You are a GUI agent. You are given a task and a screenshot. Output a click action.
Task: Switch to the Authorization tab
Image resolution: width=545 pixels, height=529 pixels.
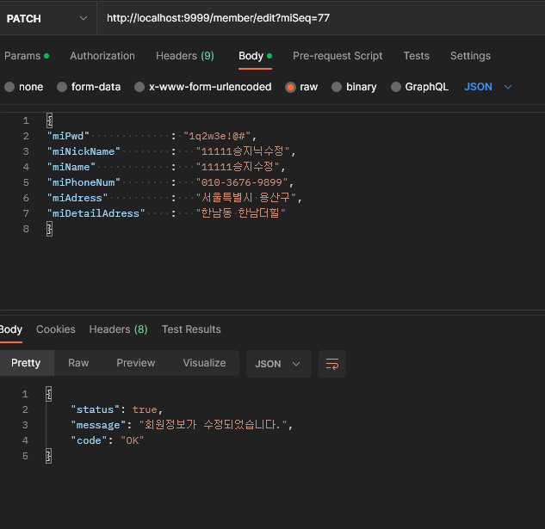102,56
